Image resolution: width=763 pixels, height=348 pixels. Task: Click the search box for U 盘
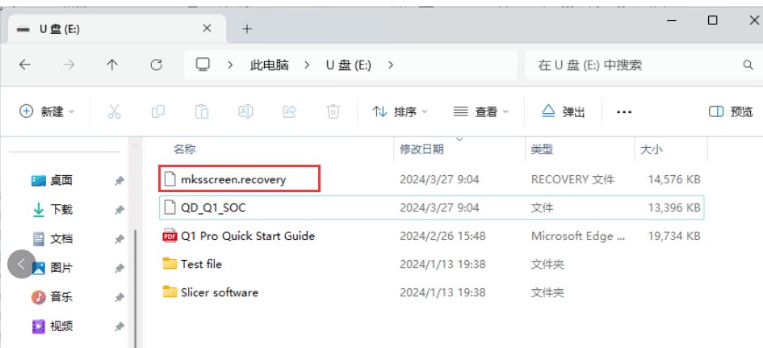pos(634,65)
